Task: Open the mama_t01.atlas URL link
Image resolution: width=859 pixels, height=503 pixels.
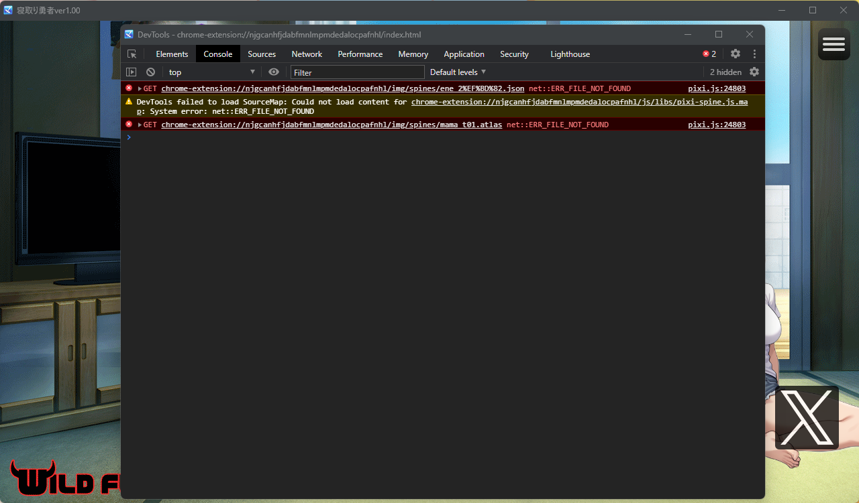Action: (x=332, y=125)
